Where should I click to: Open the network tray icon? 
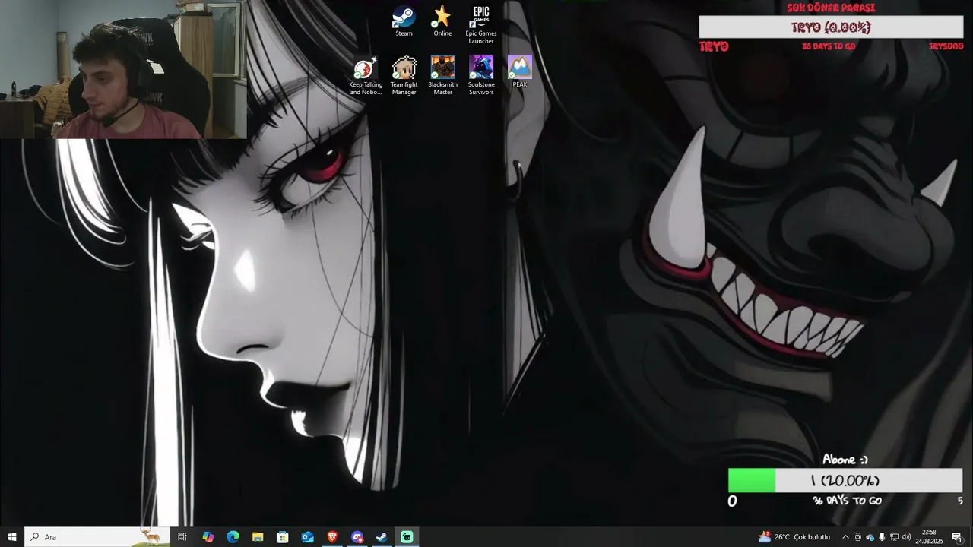(894, 537)
